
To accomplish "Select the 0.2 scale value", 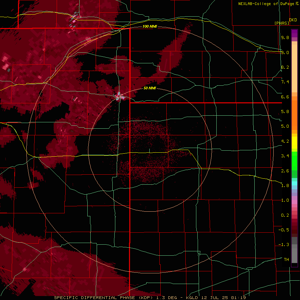I will pyautogui.click(x=285, y=215).
